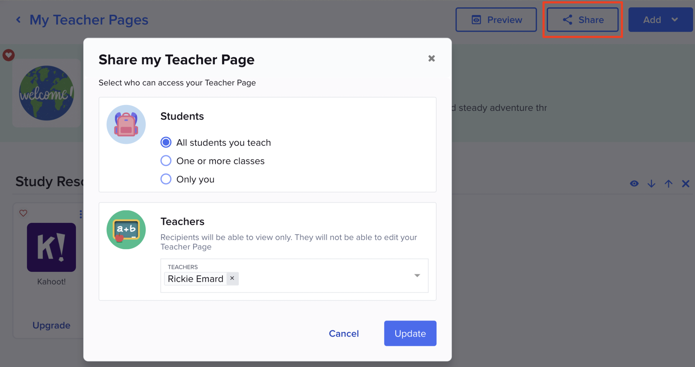
Task: Click the Kahoot! label text
Action: [x=51, y=281]
